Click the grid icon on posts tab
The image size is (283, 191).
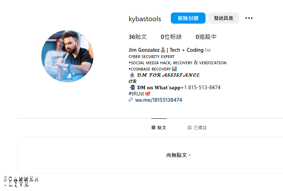point(153,127)
